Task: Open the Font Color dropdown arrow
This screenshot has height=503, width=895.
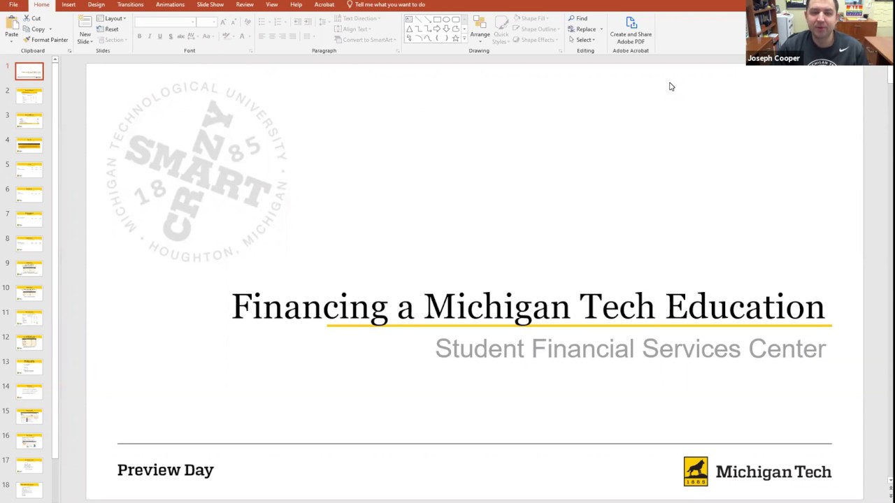Action: (250, 36)
